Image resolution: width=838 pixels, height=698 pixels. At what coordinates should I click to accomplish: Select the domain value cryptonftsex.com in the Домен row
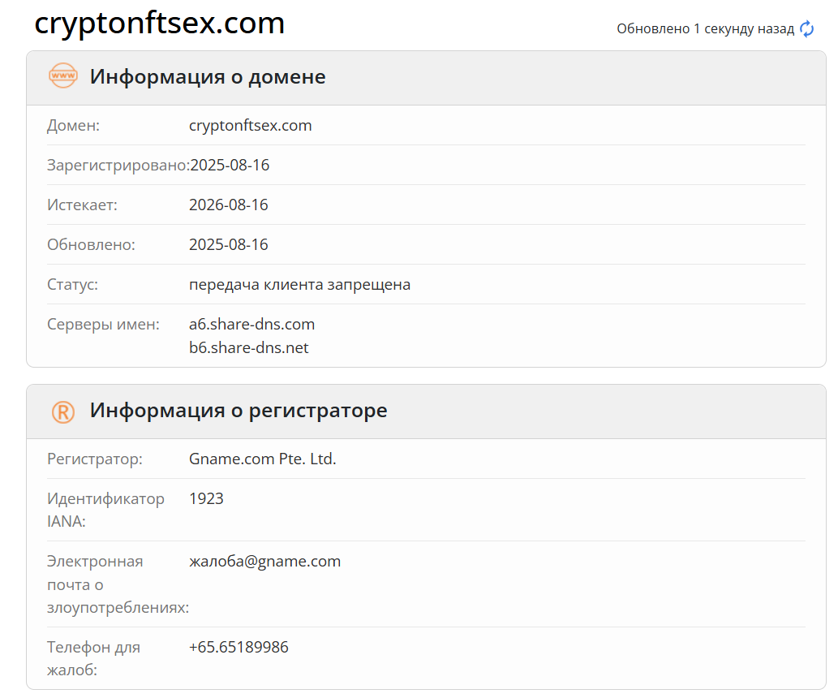point(250,125)
